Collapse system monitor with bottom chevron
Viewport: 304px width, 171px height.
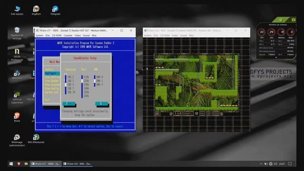click(276, 57)
